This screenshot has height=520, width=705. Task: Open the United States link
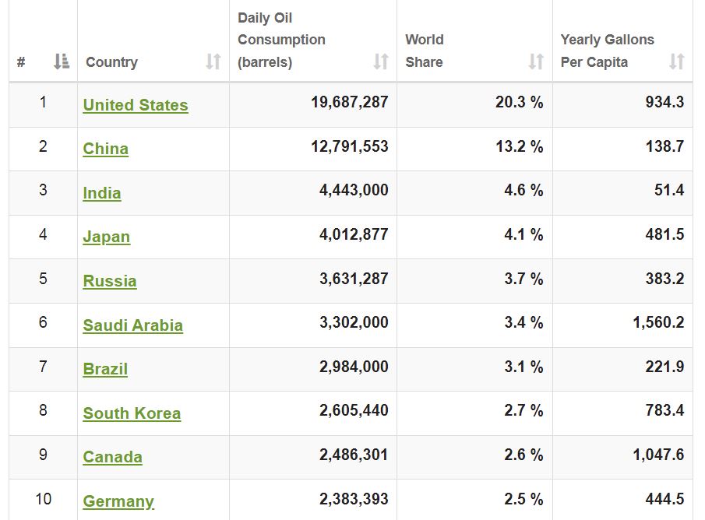click(x=136, y=105)
